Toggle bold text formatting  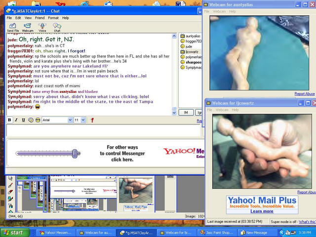pyautogui.click(x=9, y=120)
